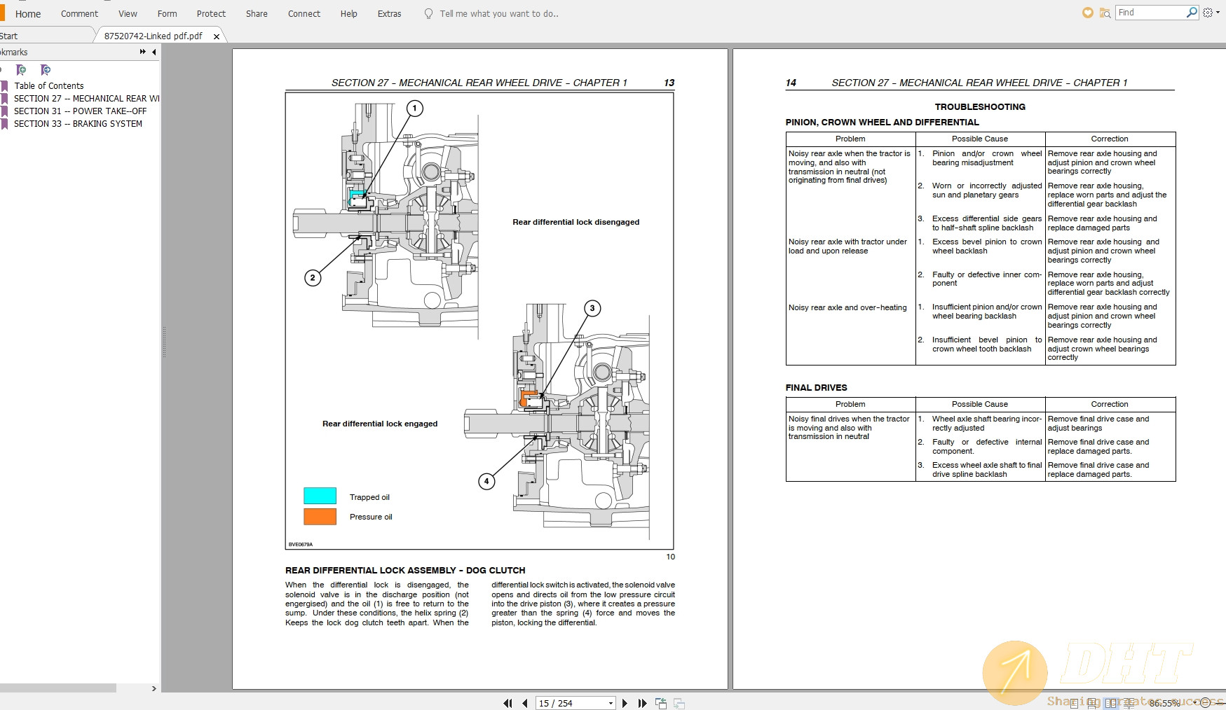Click the zoom level 86.55% control
Screen dimensions: 1226x710
(1164, 703)
